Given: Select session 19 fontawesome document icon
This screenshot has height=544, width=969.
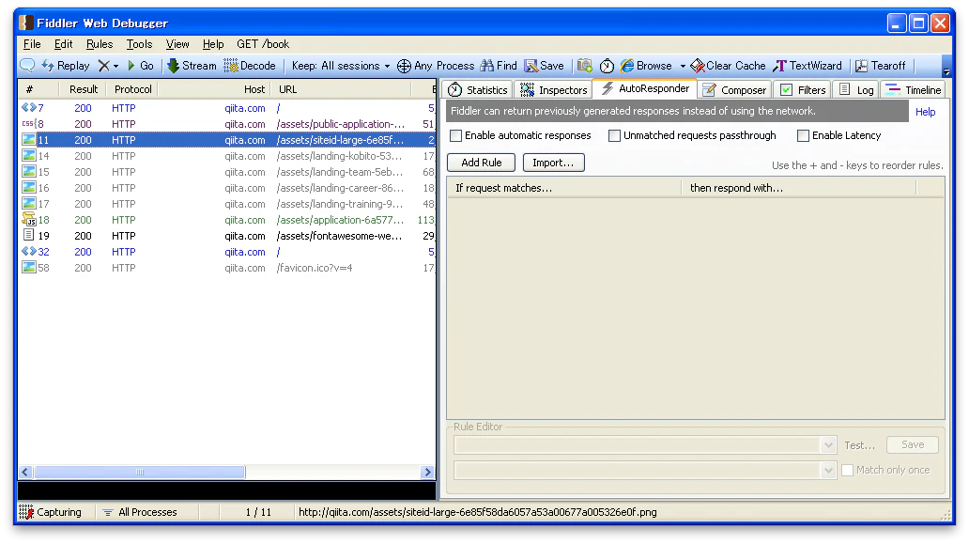Looking at the screenshot, I should (x=28, y=236).
